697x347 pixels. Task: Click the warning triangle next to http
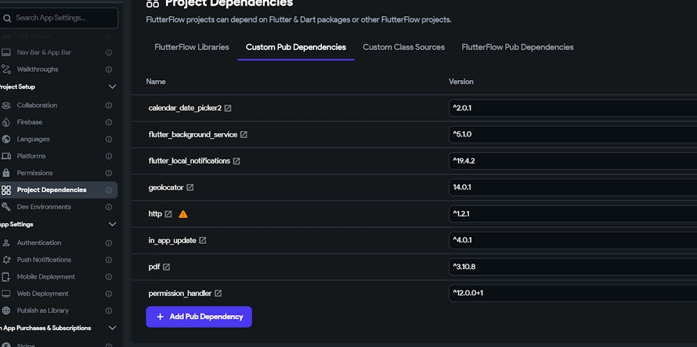click(183, 214)
